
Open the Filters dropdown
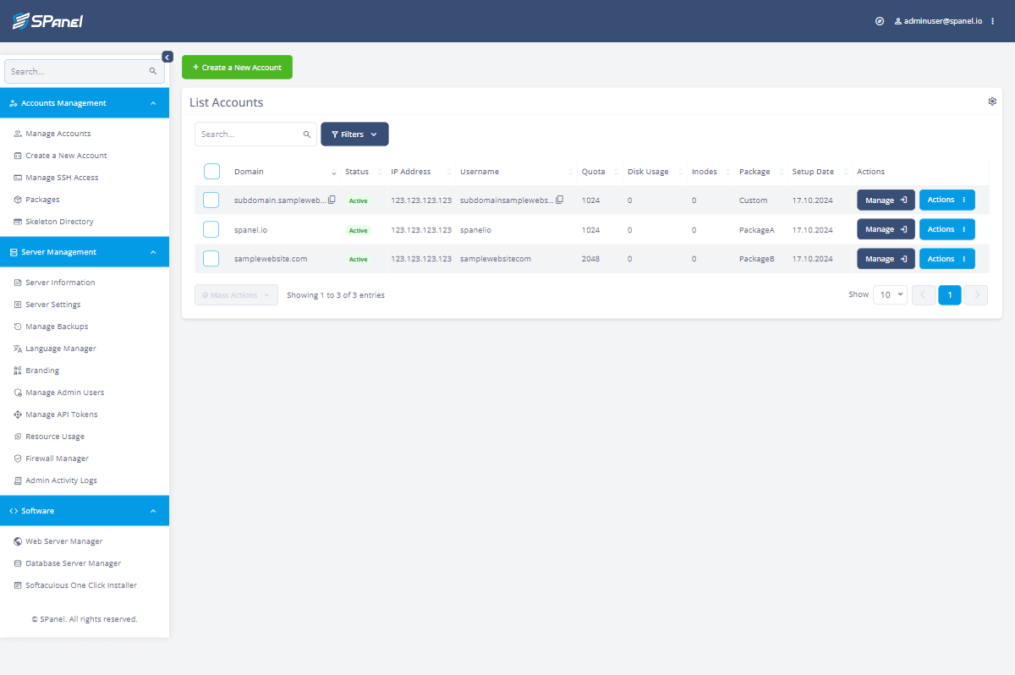coord(354,134)
